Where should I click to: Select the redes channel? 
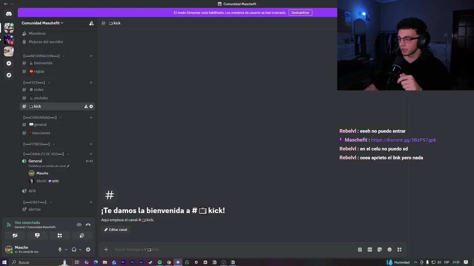57,89
